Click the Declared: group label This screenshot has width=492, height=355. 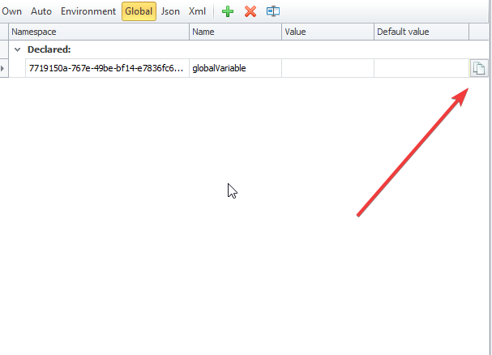click(49, 49)
